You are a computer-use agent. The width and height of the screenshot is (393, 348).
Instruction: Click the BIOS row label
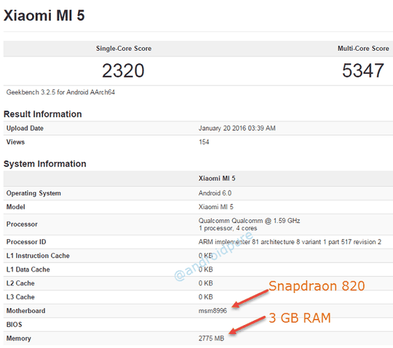coord(15,324)
